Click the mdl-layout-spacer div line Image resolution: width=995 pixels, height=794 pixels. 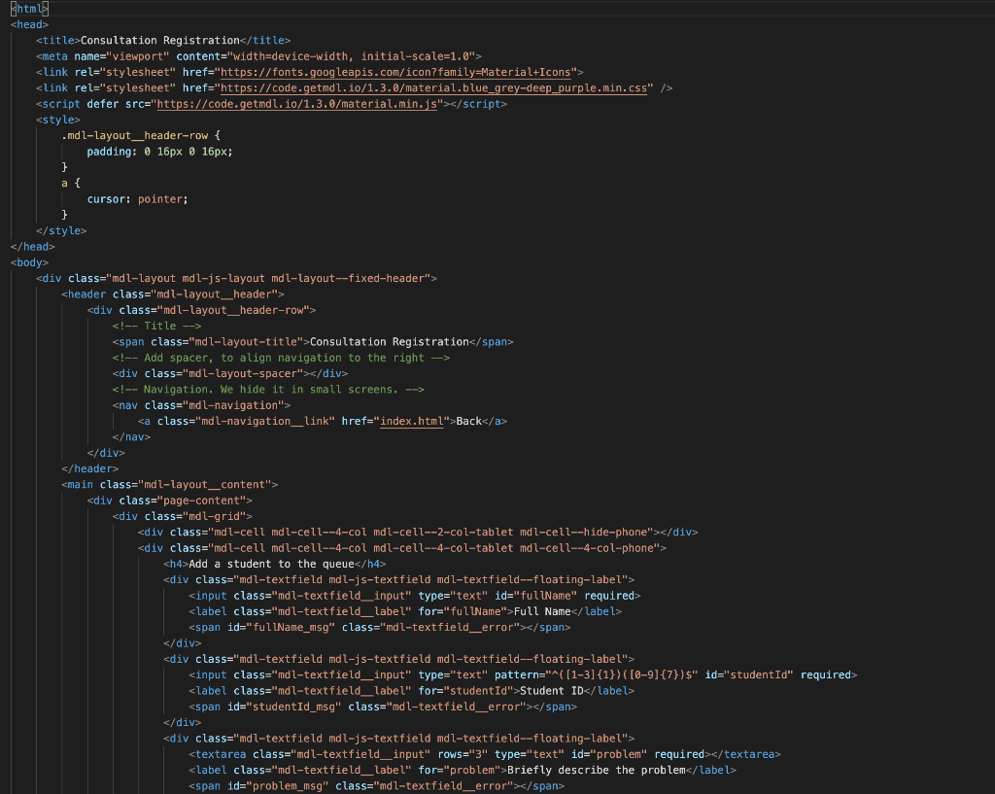point(229,374)
